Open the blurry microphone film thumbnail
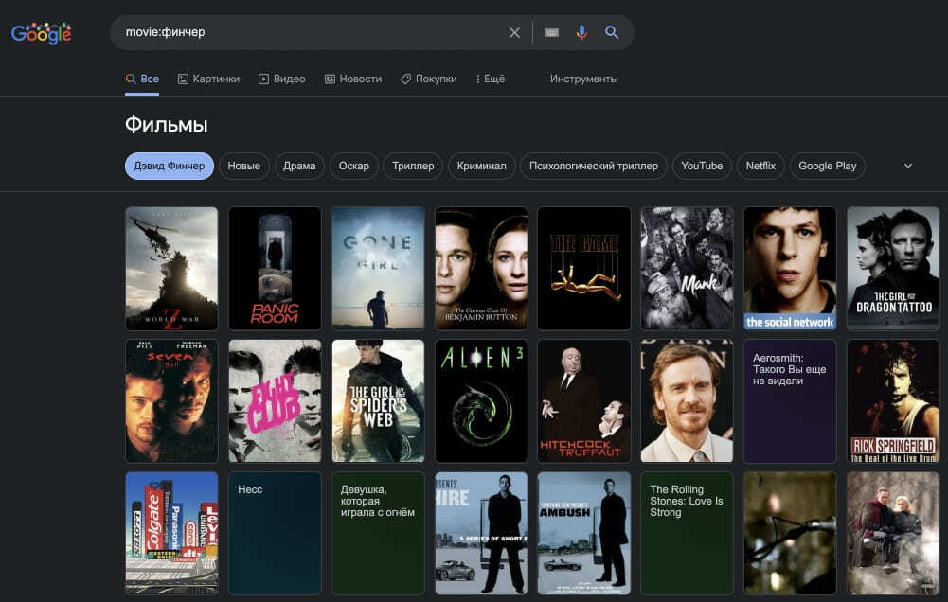Screen dimensions: 948x602 coord(790,534)
